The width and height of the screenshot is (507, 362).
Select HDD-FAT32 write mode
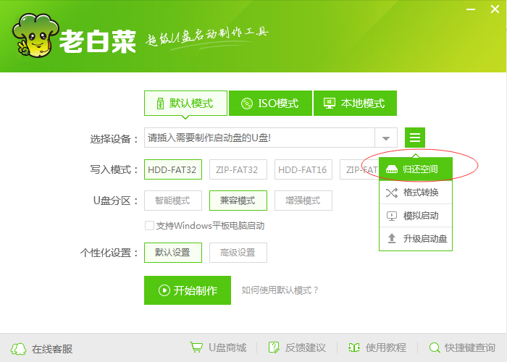[173, 169]
